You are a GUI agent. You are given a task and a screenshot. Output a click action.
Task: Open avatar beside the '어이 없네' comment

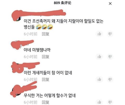[x=17, y=68]
